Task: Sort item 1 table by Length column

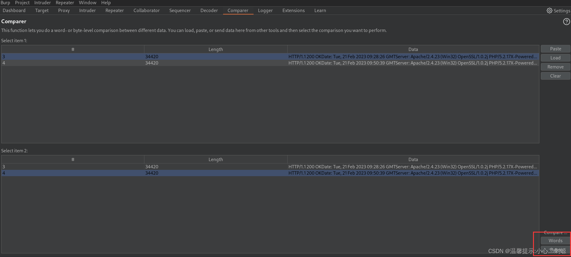Action: pyautogui.click(x=216, y=49)
